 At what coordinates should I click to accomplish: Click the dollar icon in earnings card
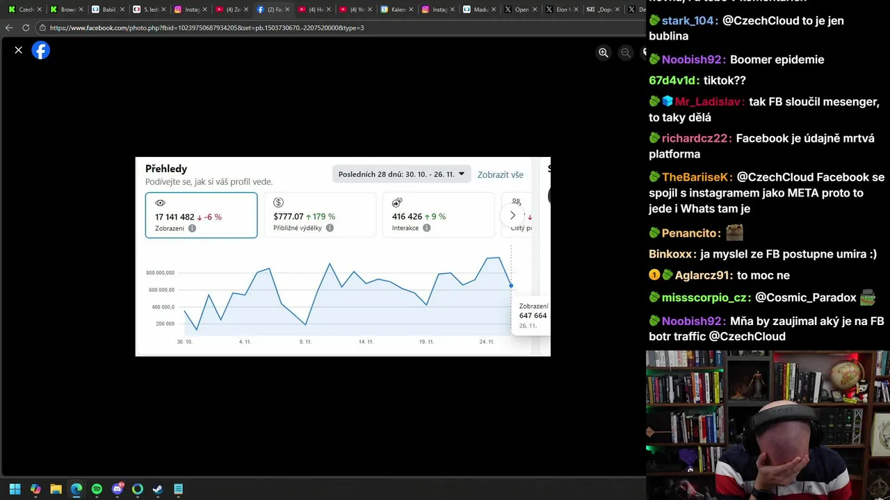tap(278, 203)
